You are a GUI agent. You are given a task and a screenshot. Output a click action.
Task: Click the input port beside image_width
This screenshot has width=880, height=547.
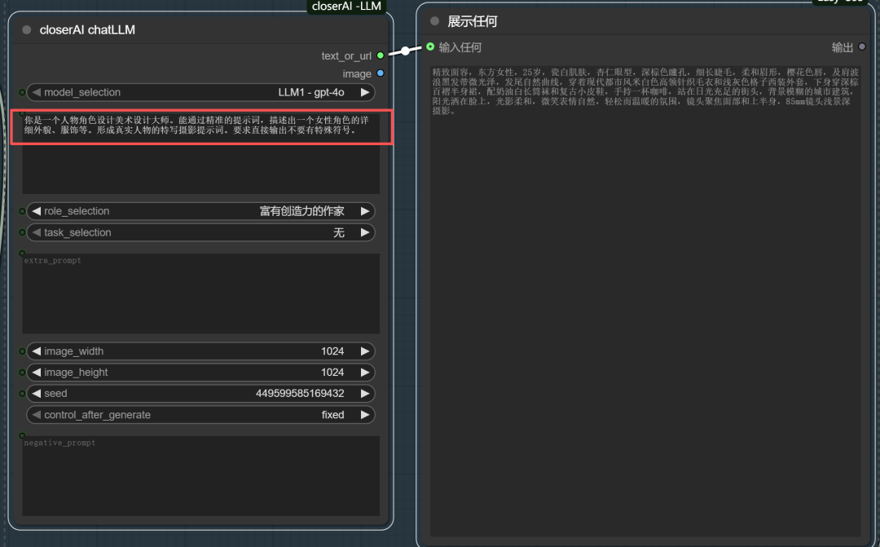coord(22,351)
